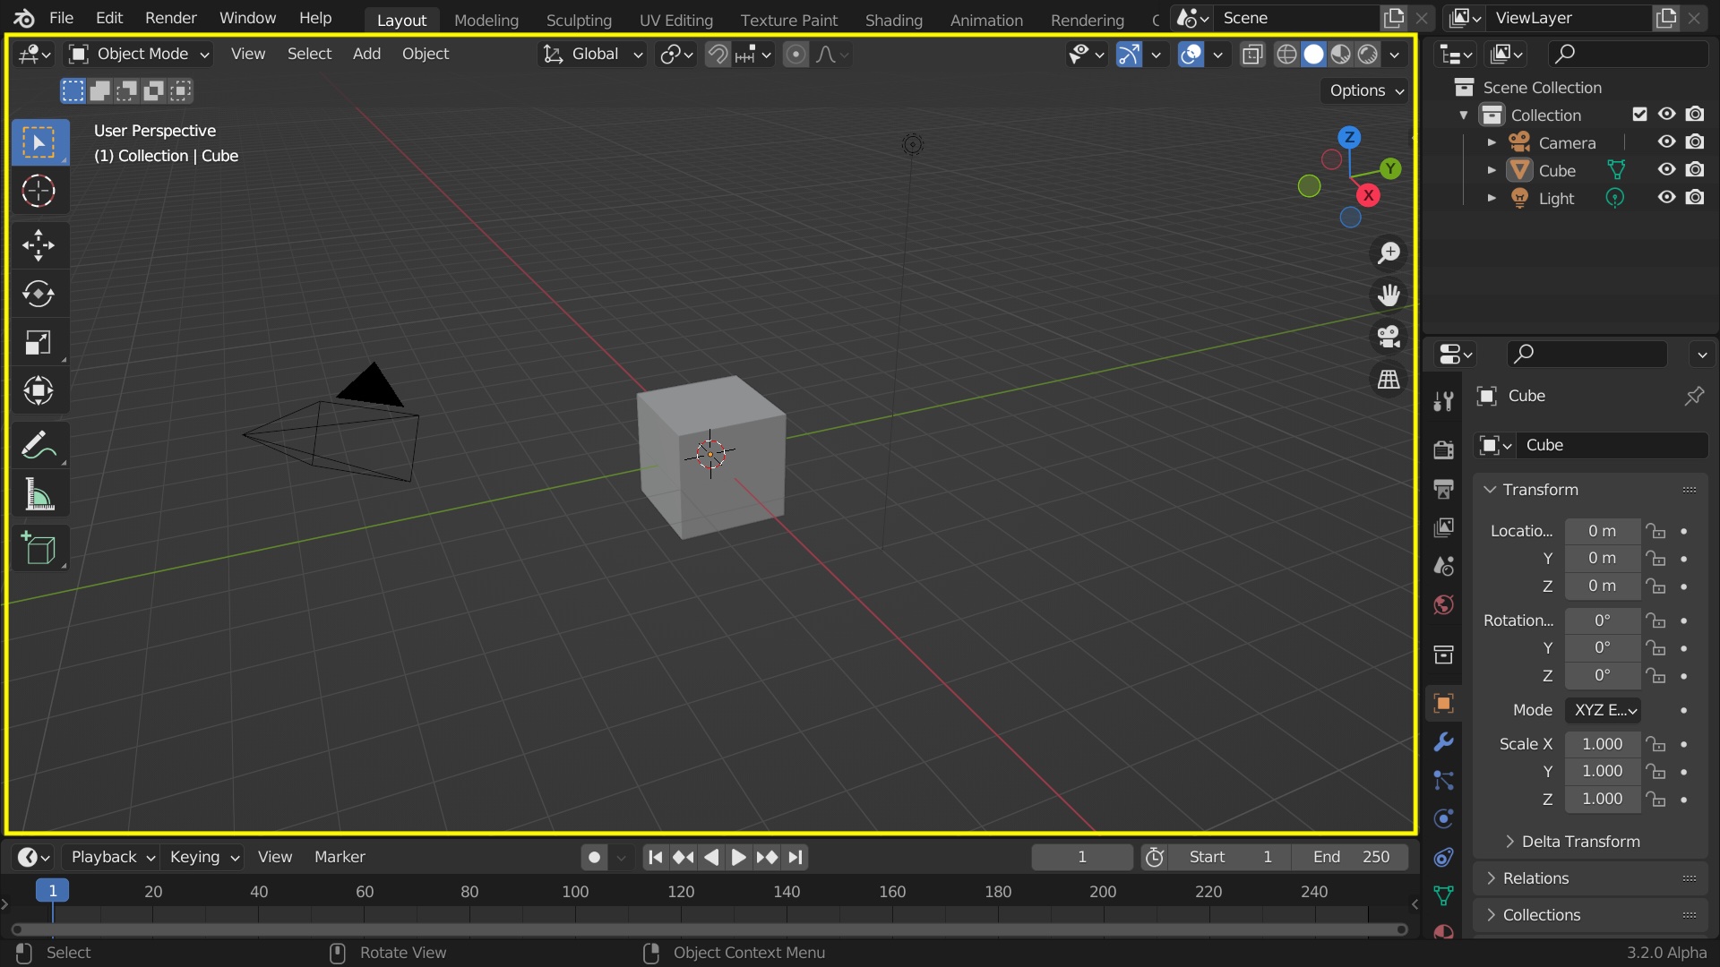Expand the Camera tree item

coord(1492,142)
